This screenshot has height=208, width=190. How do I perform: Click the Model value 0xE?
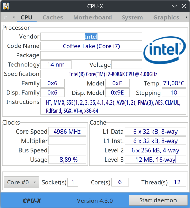point(117,83)
